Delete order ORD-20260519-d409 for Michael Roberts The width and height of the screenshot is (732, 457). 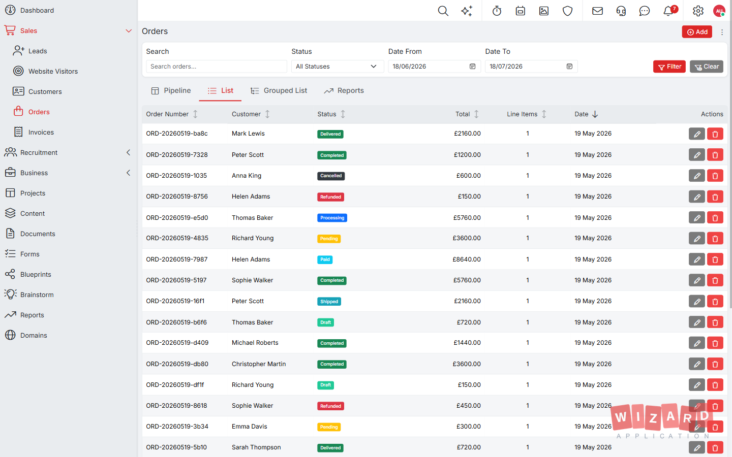[715, 343]
